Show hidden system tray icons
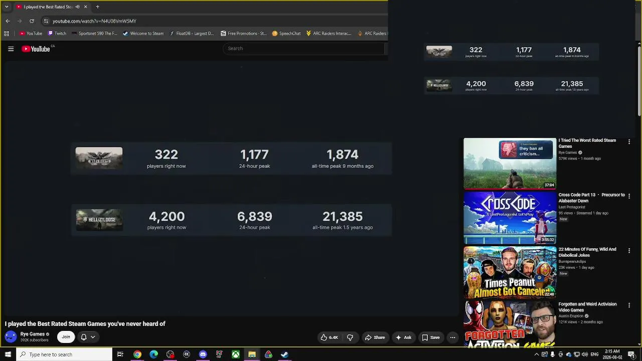This screenshot has height=361, width=642. 536,354
